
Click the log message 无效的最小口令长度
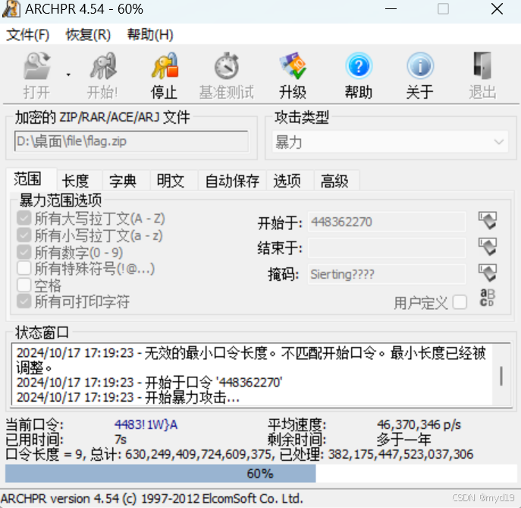(x=251, y=360)
